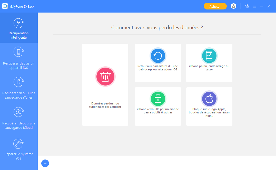This screenshot has height=170, width=276.
Task: Open the settings gear icon
Action: point(247,6)
